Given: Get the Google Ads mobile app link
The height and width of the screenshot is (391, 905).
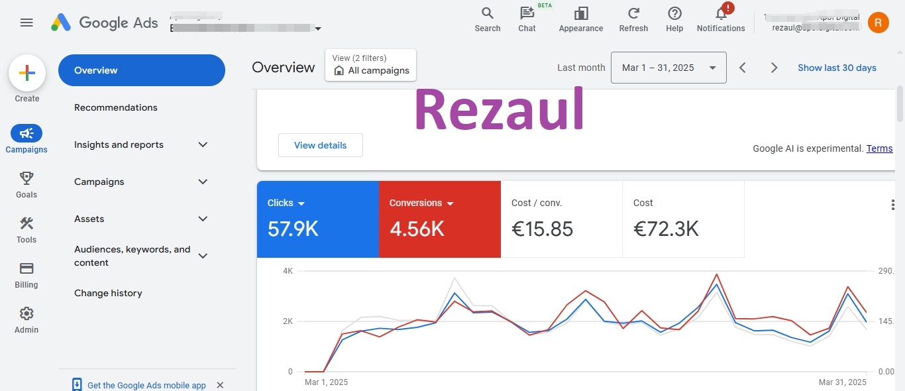Looking at the screenshot, I should tap(146, 385).
